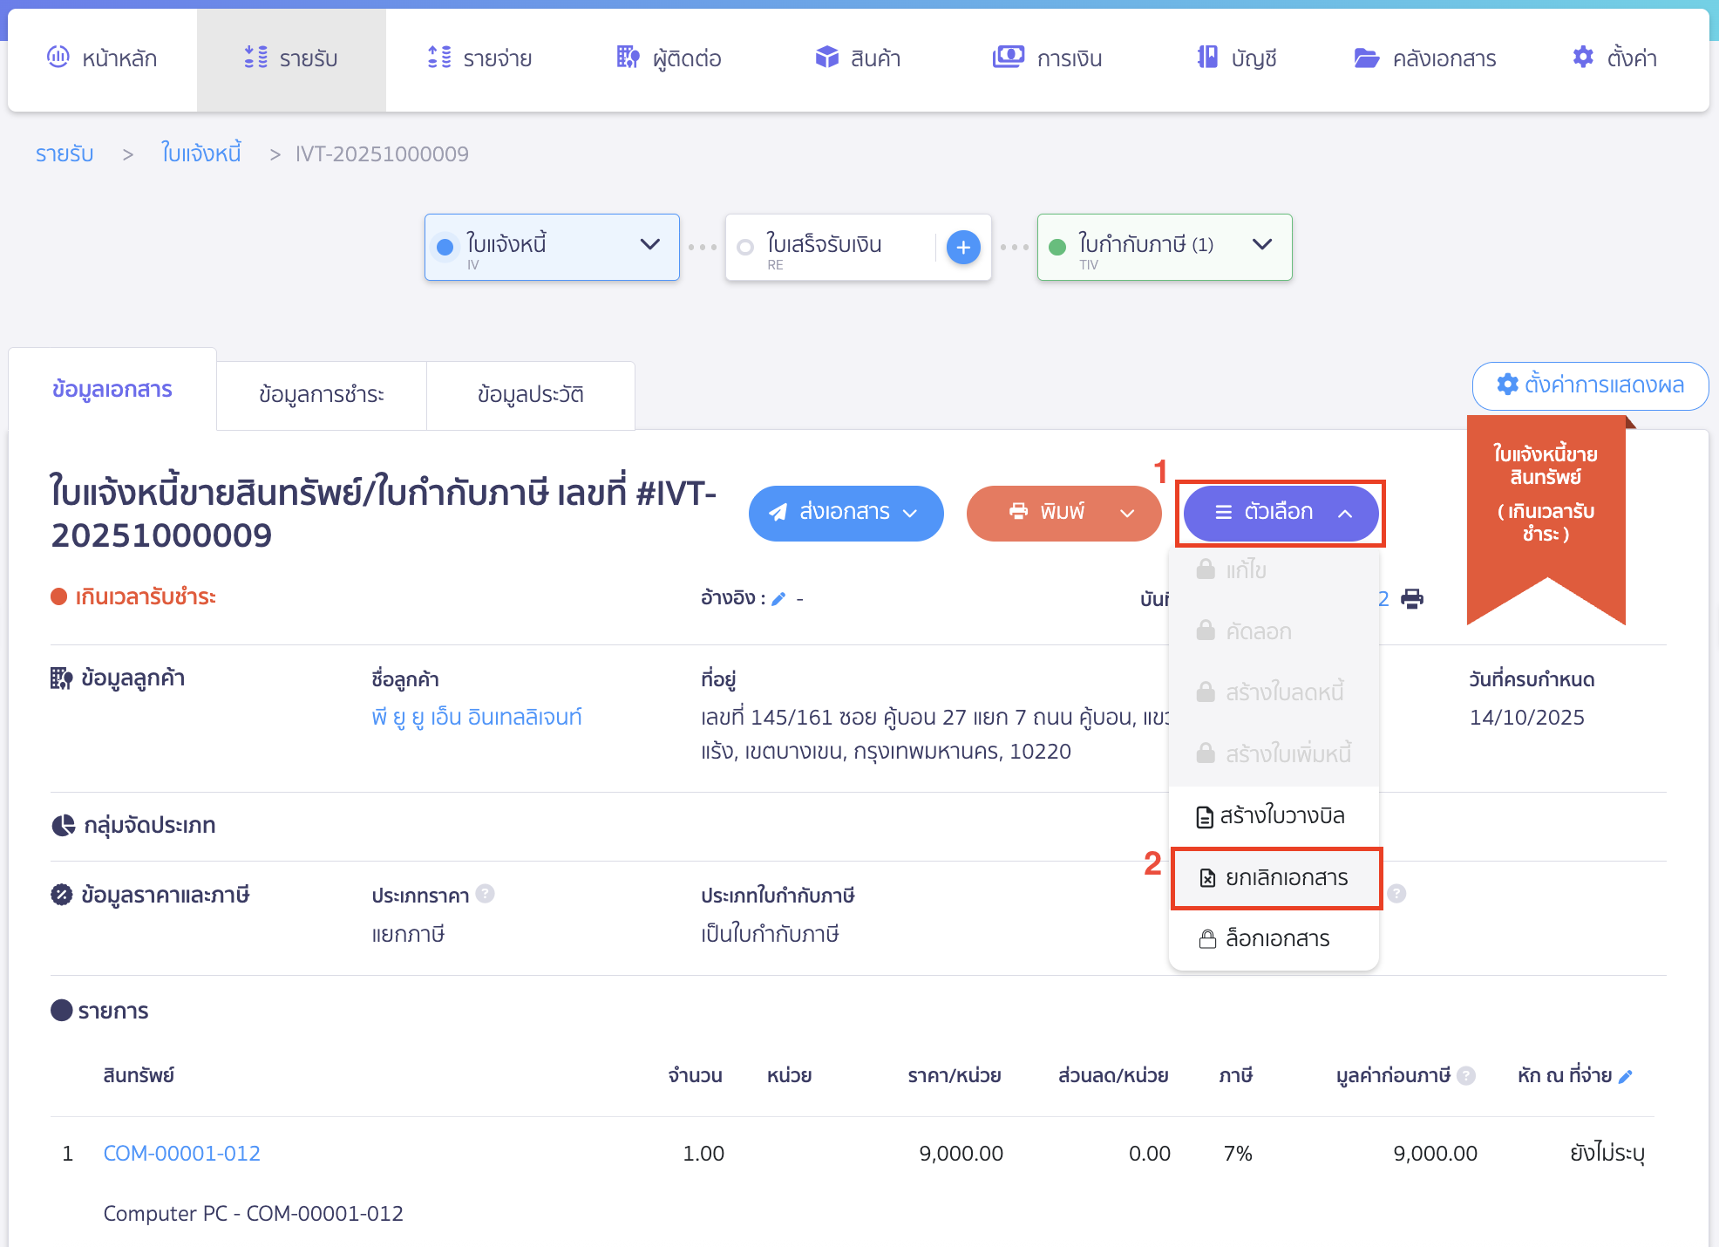
Task: Create a receipt using the plus circle icon
Action: (x=962, y=247)
